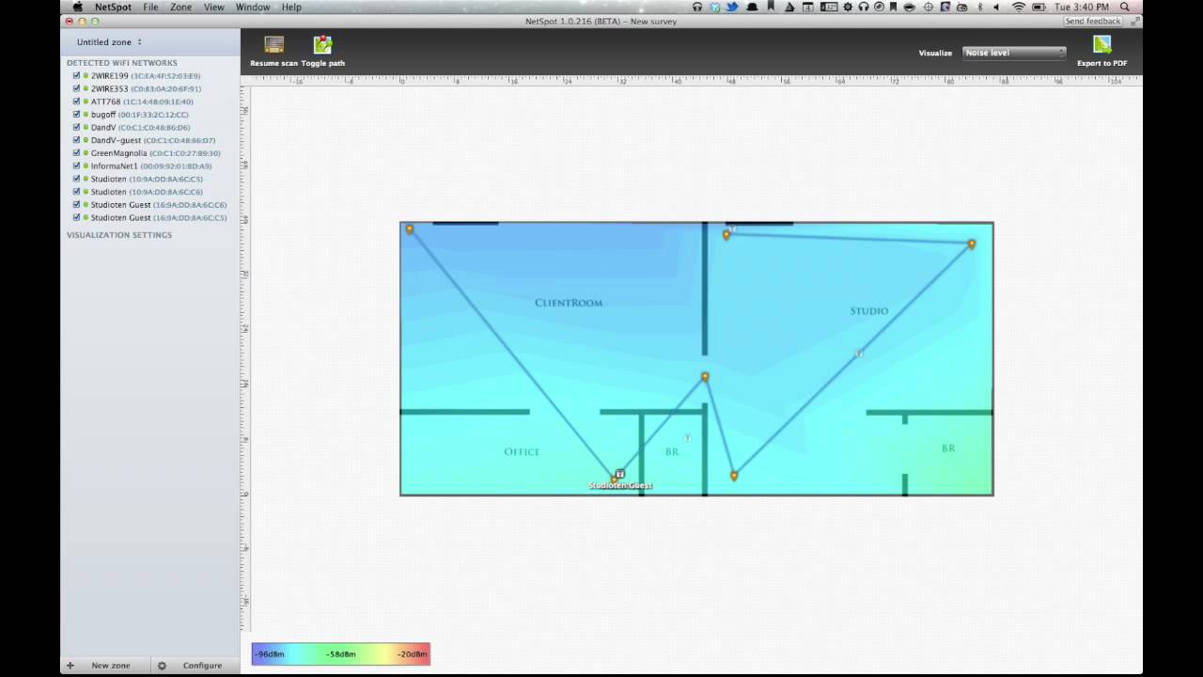The image size is (1203, 677).
Task: Uncheck the GreenMagnolia network checkbox
Action: tap(76, 153)
